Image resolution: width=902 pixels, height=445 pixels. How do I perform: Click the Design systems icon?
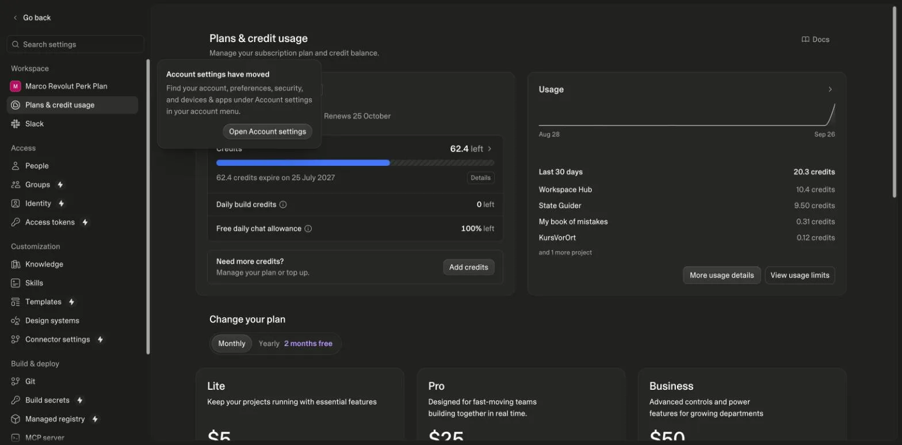point(16,321)
